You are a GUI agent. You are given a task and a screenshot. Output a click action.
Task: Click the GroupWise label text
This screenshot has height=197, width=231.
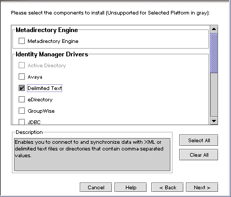coord(41,111)
